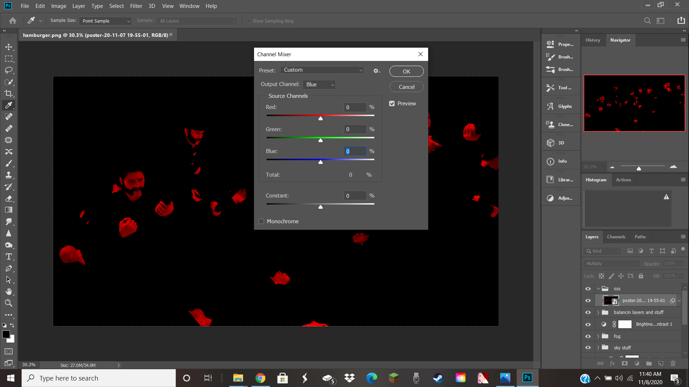Click the preset options gear icon
The height and width of the screenshot is (387, 689).
tap(376, 71)
